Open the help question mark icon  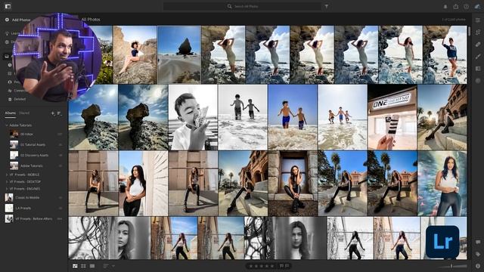point(466,7)
